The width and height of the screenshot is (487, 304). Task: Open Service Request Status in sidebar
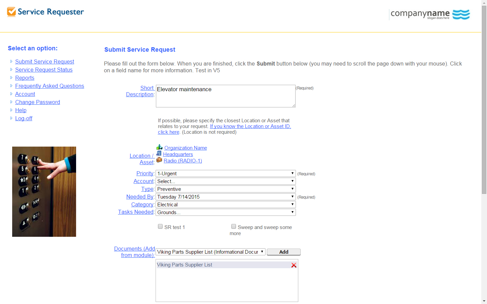pyautogui.click(x=44, y=70)
